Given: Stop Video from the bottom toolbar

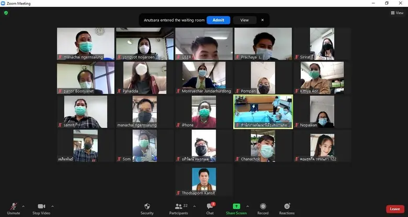Looking at the screenshot, I should coord(40,208).
